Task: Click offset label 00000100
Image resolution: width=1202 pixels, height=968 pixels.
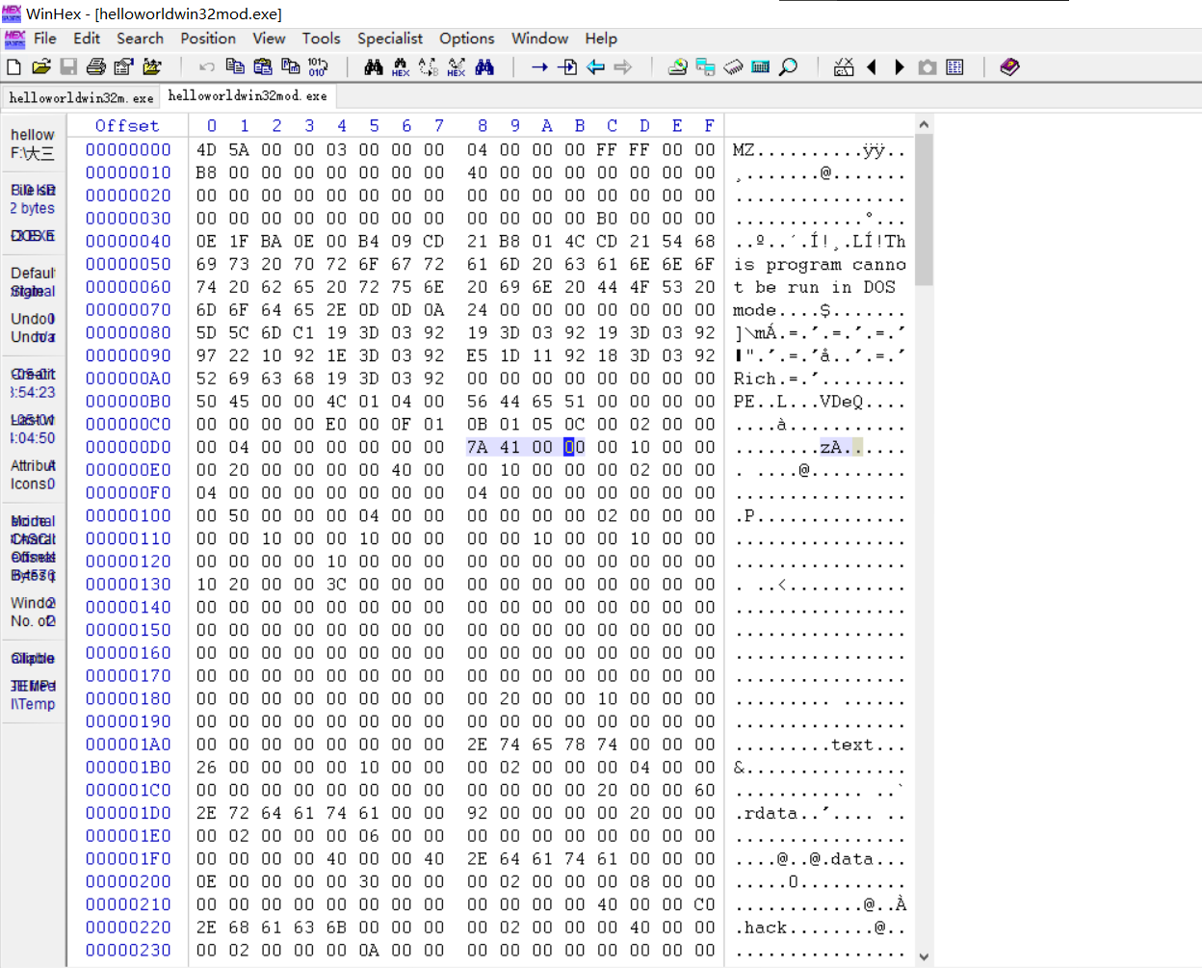Action: click(x=128, y=515)
